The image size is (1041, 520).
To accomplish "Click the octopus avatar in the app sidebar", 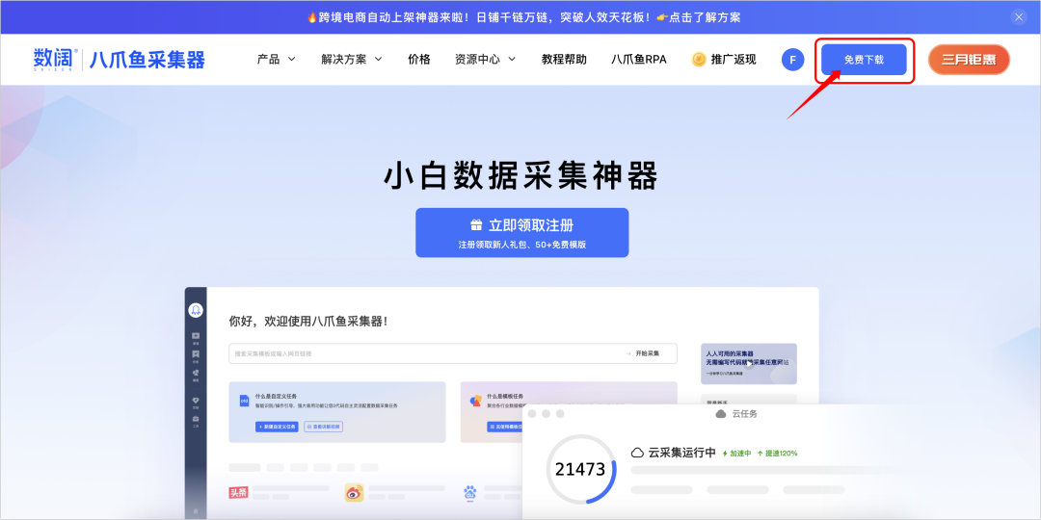I will 195,310.
